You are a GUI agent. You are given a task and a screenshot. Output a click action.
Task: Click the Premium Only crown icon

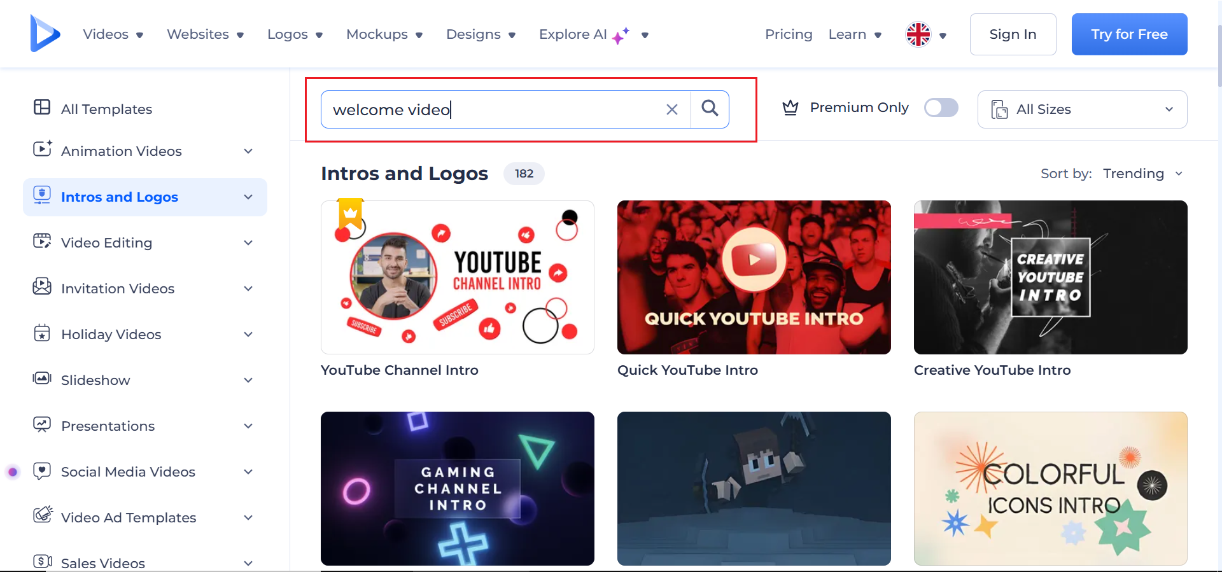(790, 108)
